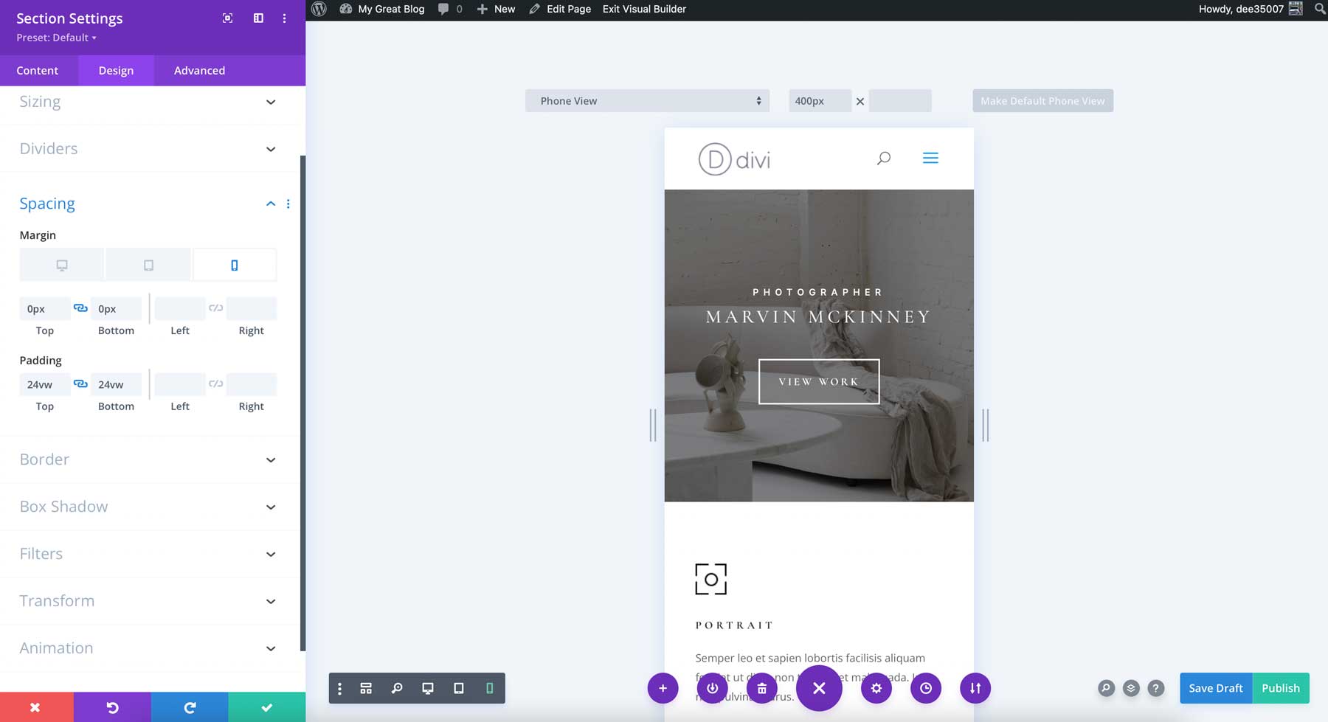Link the Top and Bottom margin values
Viewport: 1328px width, 722px height.
(80, 308)
